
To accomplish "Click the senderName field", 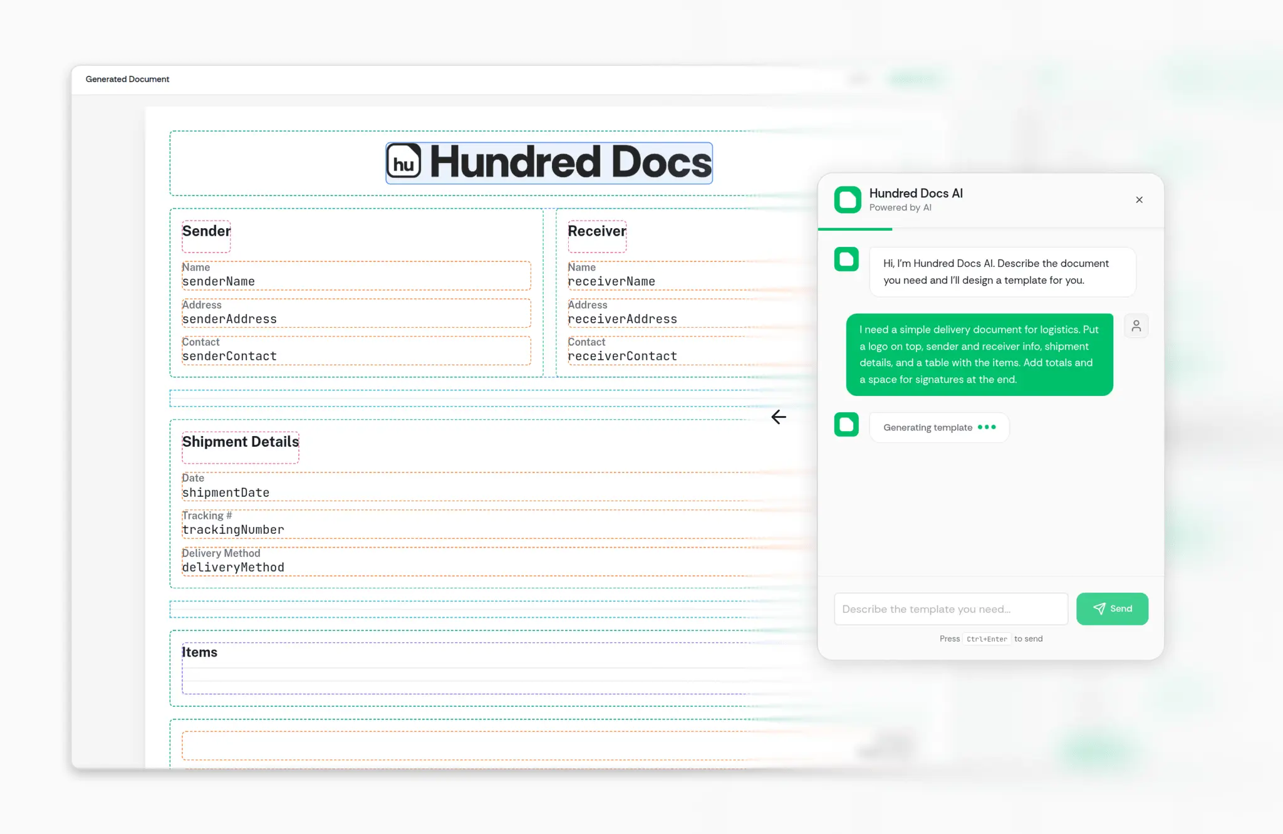I will [x=356, y=276].
